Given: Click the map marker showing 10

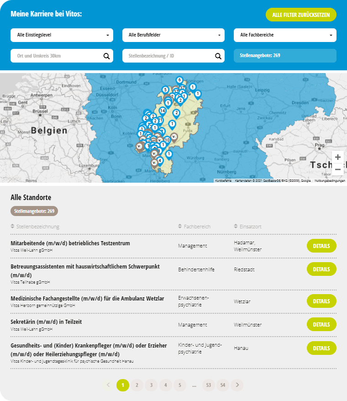Looking at the screenshot, I should 167,140.
